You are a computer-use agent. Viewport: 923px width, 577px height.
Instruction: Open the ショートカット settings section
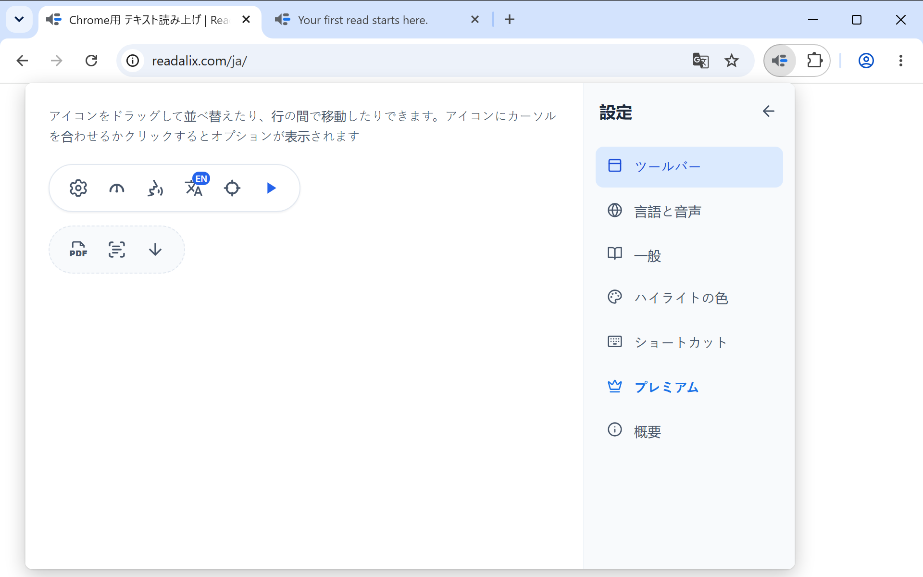pyautogui.click(x=689, y=342)
